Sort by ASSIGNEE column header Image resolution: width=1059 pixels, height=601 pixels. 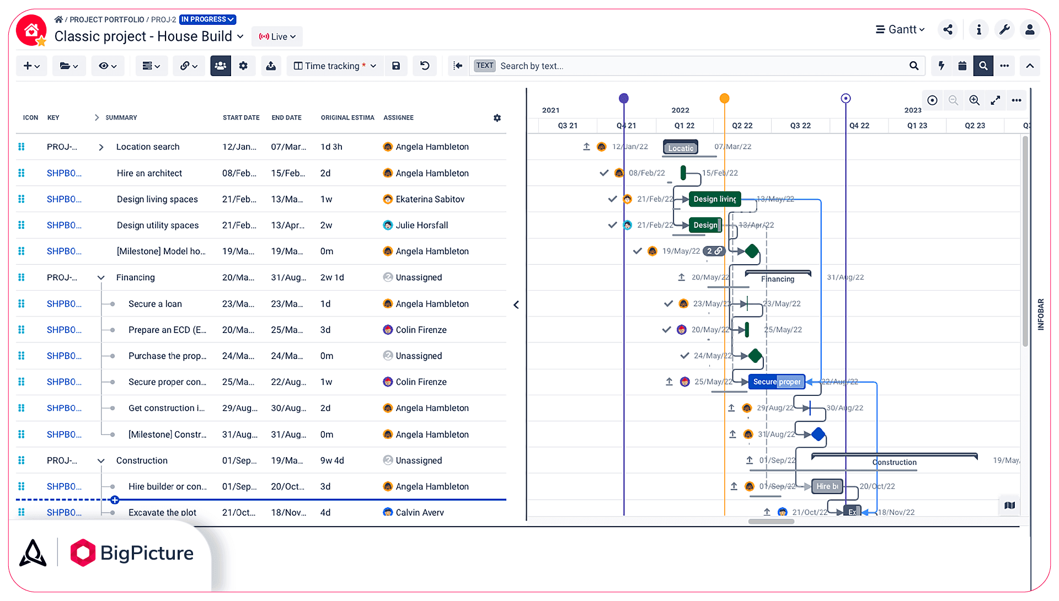pos(398,117)
